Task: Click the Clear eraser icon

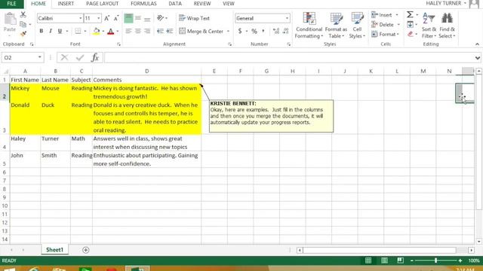Action: pos(410,34)
